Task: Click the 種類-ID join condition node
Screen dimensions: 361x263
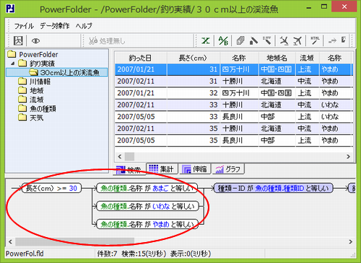Action: pyautogui.click(x=274, y=188)
